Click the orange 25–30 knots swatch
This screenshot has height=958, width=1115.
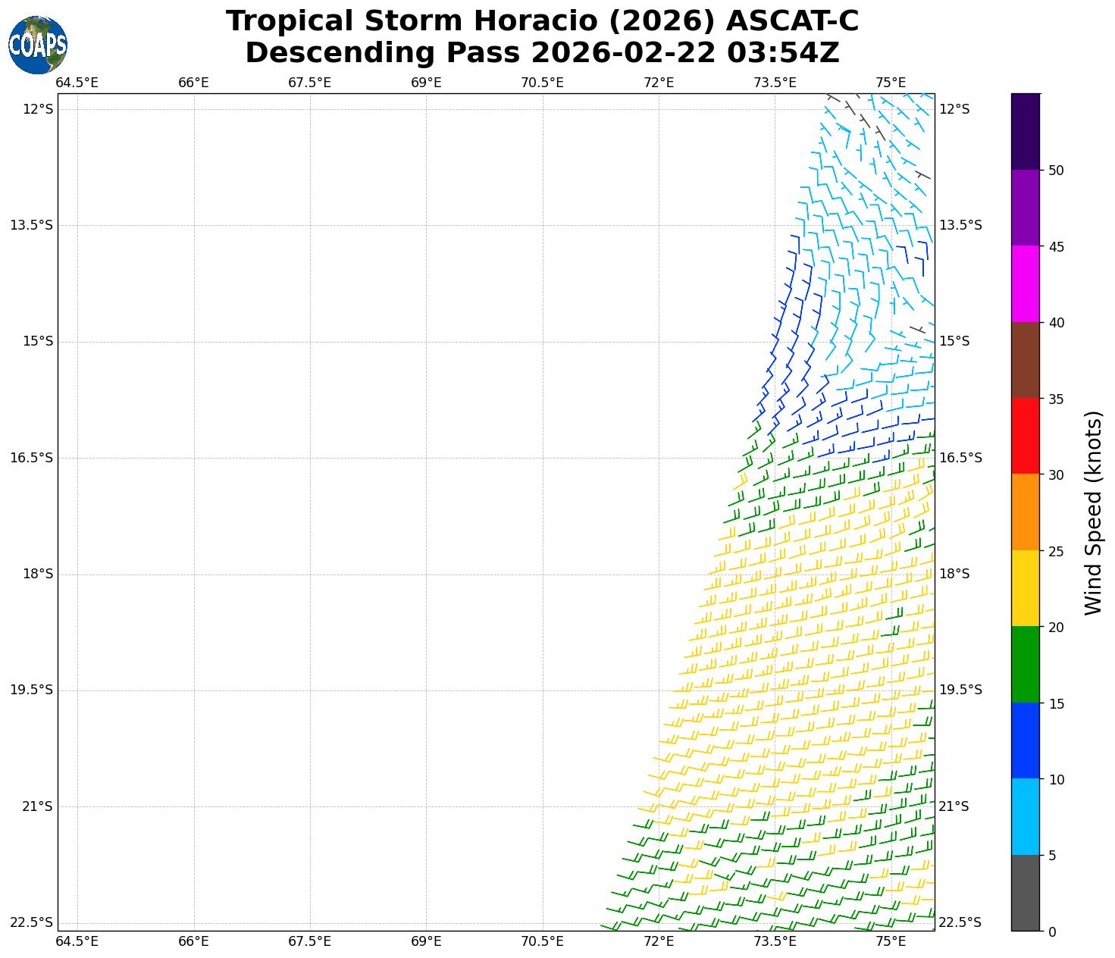1026,512
